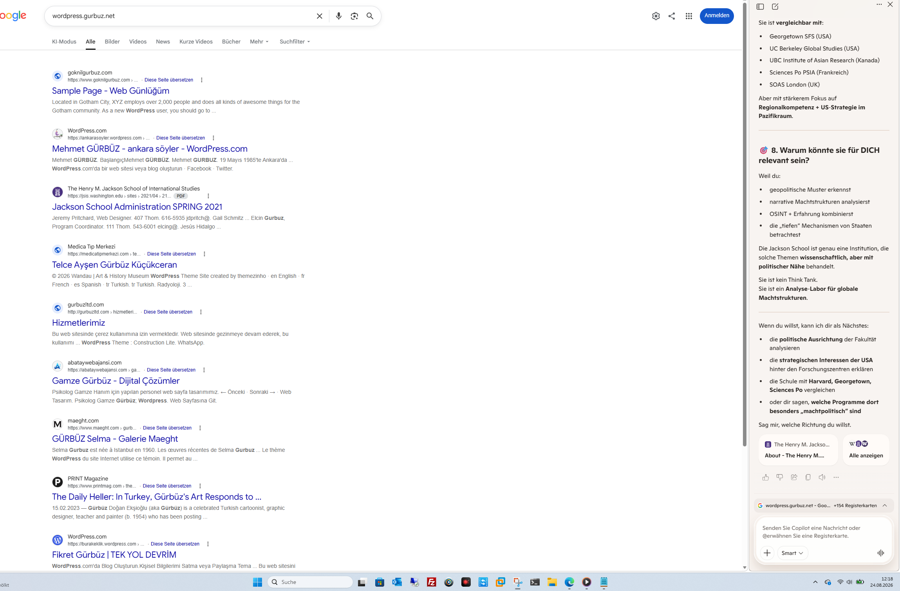The height and width of the screenshot is (591, 900).
Task: Collapse the +154 Registerkarten tab context bar
Action: coord(885,506)
